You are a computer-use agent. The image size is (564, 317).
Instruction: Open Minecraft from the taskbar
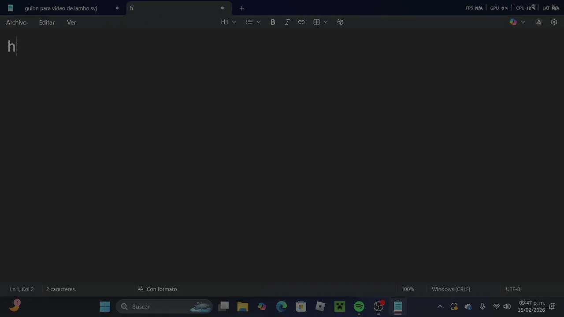point(340,306)
